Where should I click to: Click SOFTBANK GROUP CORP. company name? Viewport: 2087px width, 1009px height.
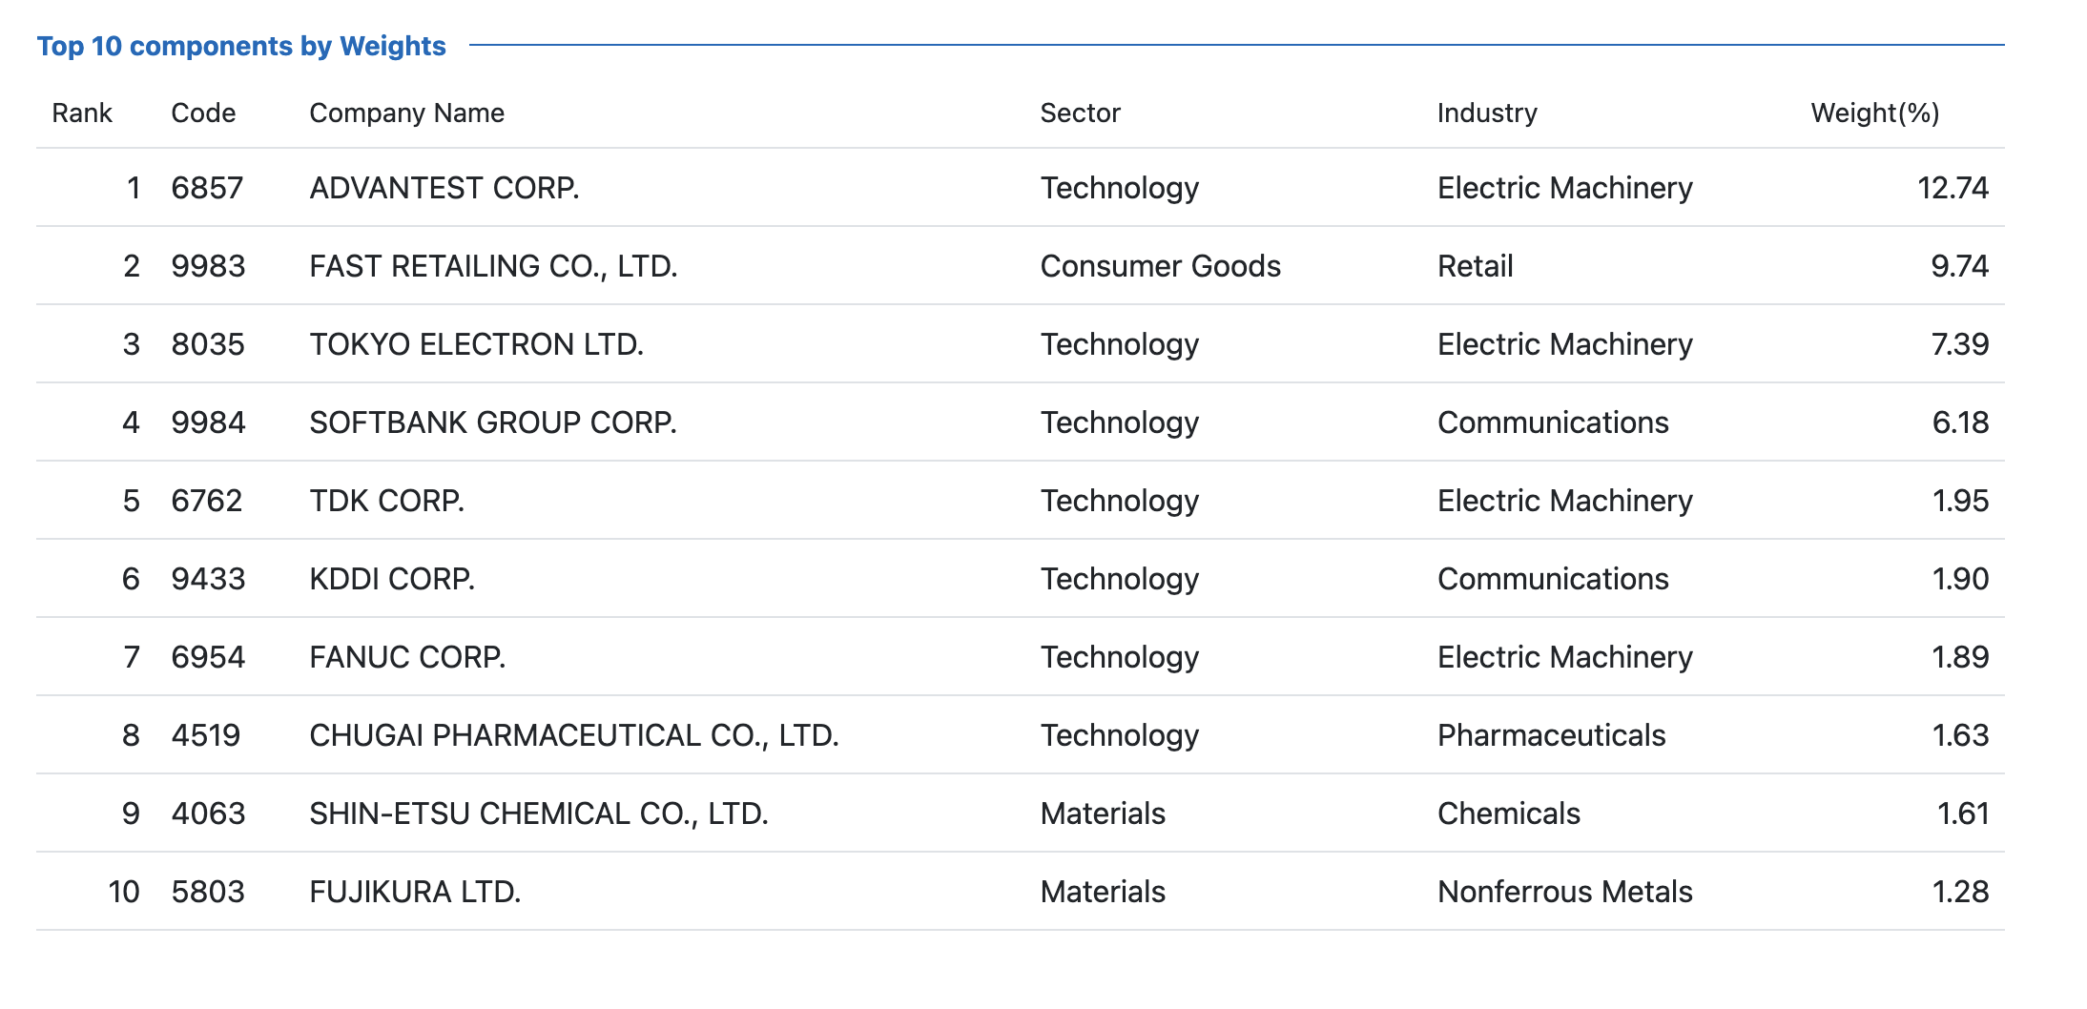(x=493, y=422)
